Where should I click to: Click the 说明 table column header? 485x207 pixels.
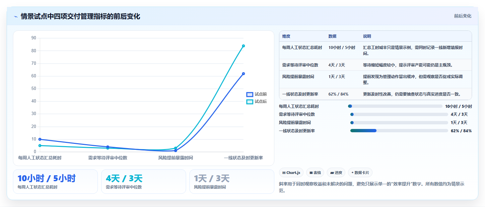(x=367, y=36)
